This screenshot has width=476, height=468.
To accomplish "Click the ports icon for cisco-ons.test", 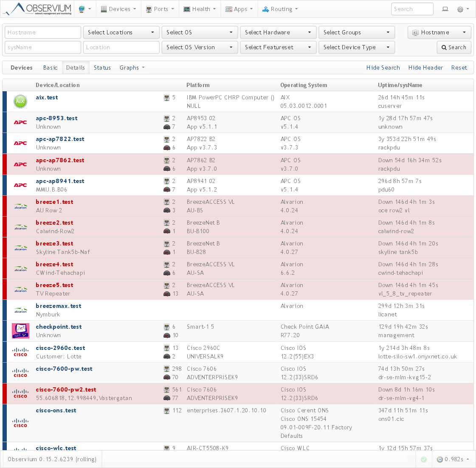I will pyautogui.click(x=166, y=411).
